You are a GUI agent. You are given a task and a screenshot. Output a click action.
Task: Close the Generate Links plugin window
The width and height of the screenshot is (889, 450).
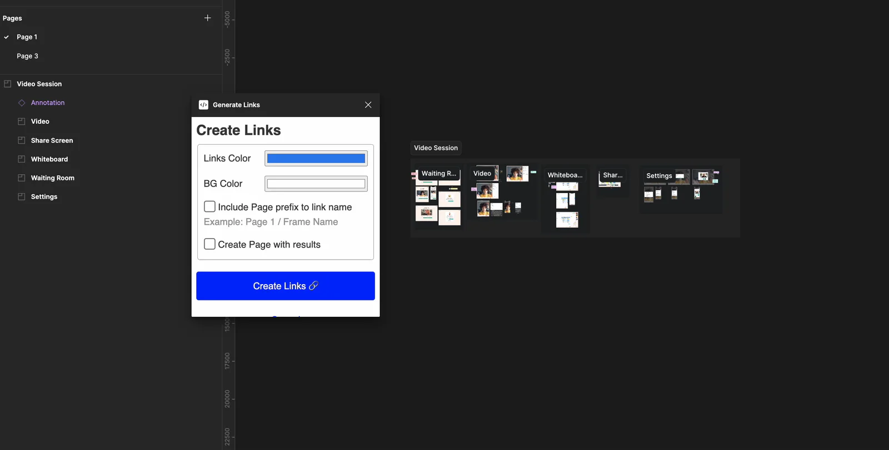tap(368, 105)
